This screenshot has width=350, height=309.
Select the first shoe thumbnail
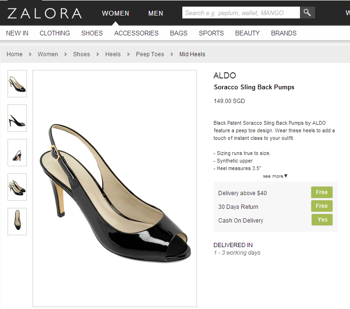coord(17,84)
